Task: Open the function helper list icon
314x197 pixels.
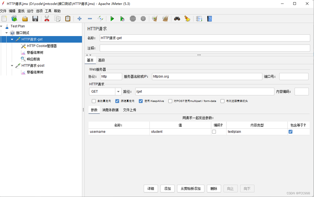Action: [x=199, y=19]
